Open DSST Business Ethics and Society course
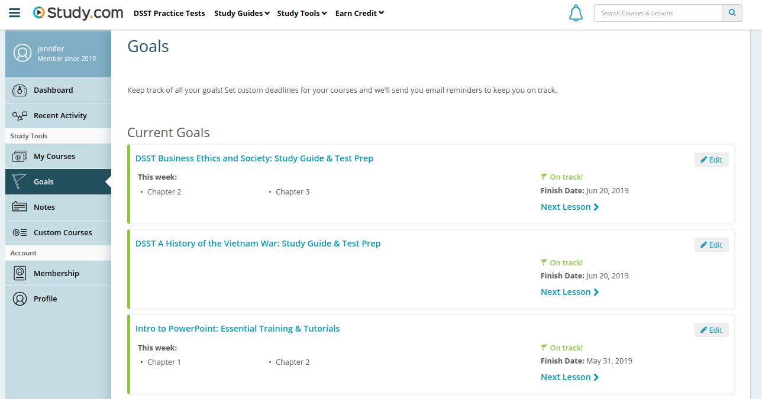This screenshot has width=762, height=399. [x=254, y=158]
